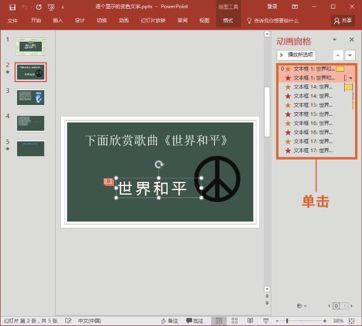Click 登录 to sign in

point(272,6)
